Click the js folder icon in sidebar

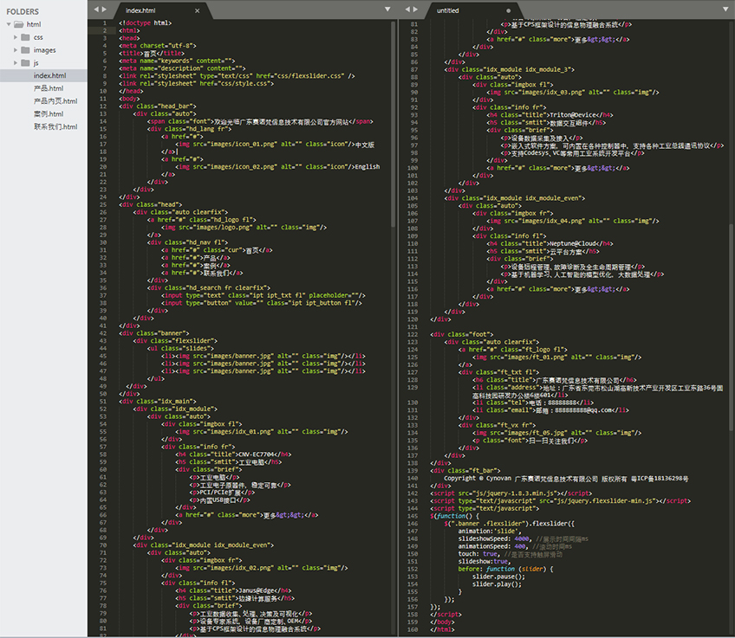(x=25, y=62)
